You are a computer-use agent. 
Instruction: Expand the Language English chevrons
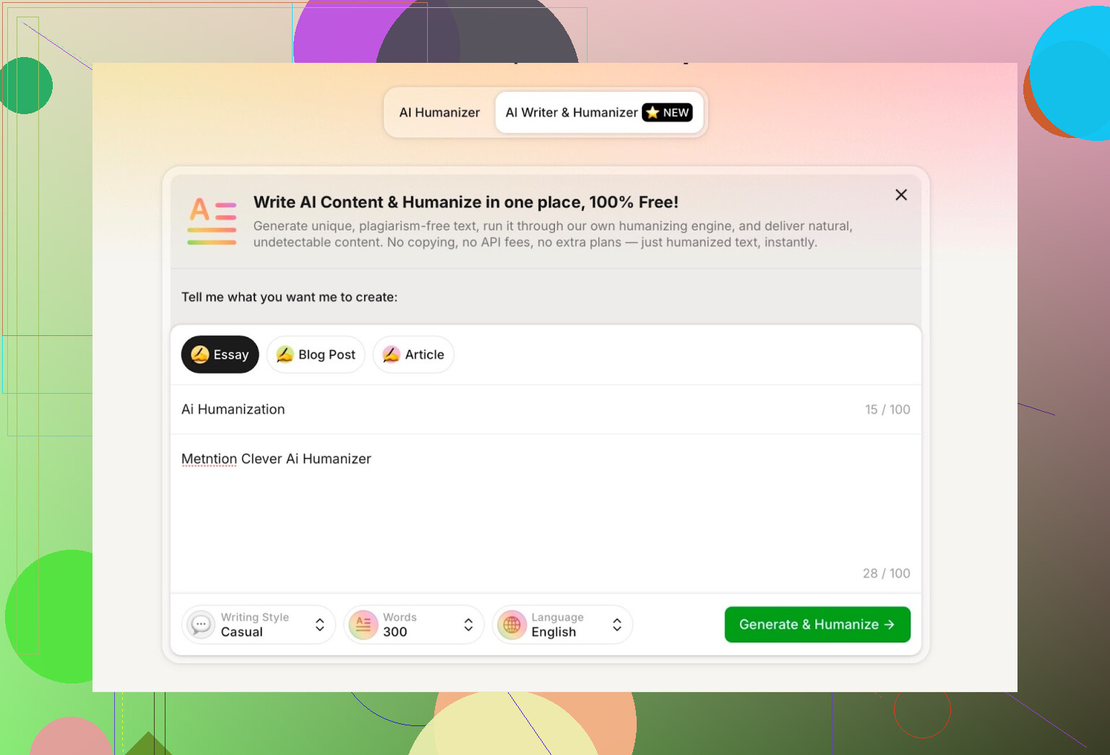(x=617, y=624)
